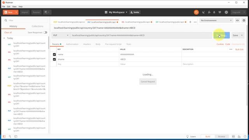Toggle sidebar icon in status bar
The height and width of the screenshot is (140, 249).
pos(4,136)
